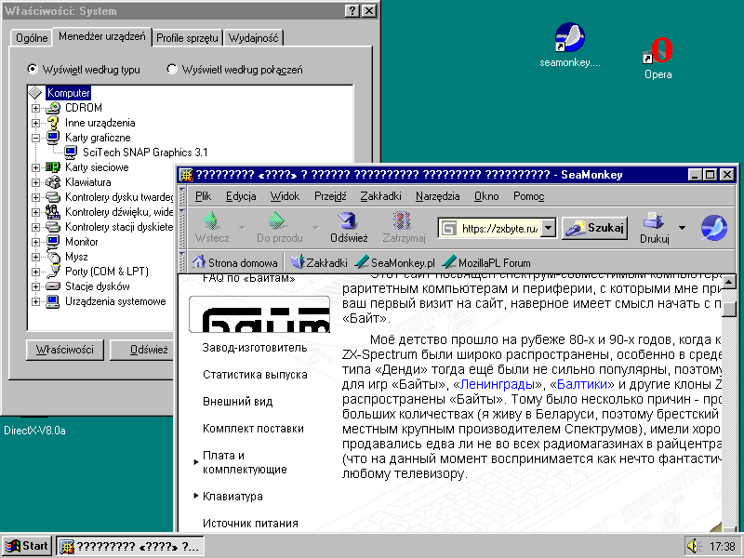Click the Wstecz back arrow icon
Viewport: 744px width, 558px height.
pos(212,220)
